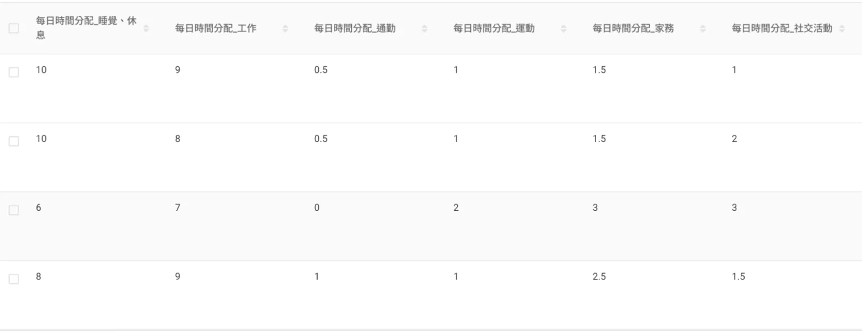The image size is (862, 332).
Task: Click the 每日時間分配_通勤 column header text
Action: coord(355,28)
